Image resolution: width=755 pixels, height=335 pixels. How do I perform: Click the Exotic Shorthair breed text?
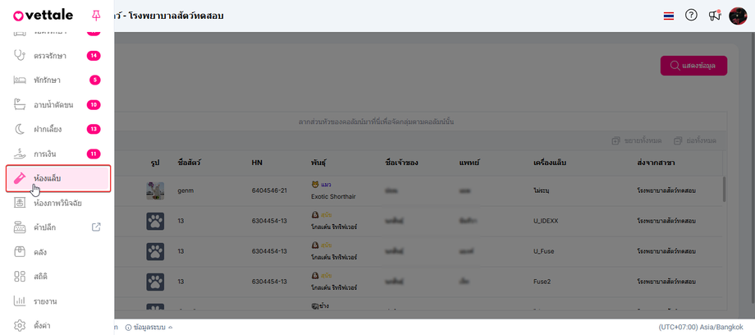pos(333,197)
